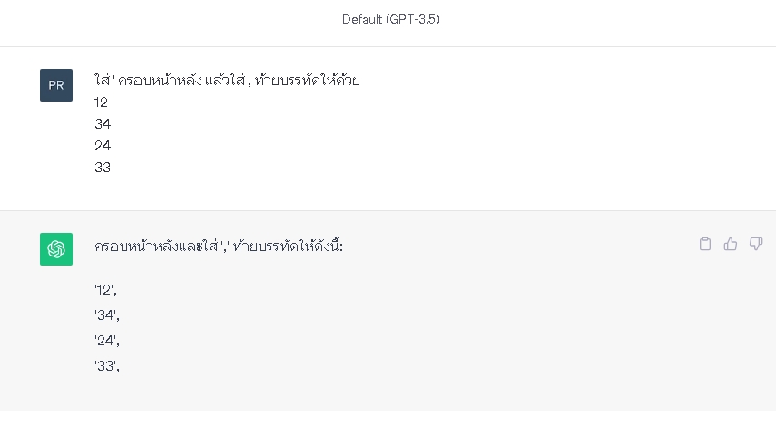This screenshot has height=435, width=776.
Task: Click the white area below the assistant response
Action: tap(388, 423)
